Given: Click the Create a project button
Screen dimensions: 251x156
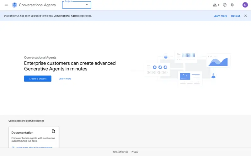Looking at the screenshot, I should (38, 79).
